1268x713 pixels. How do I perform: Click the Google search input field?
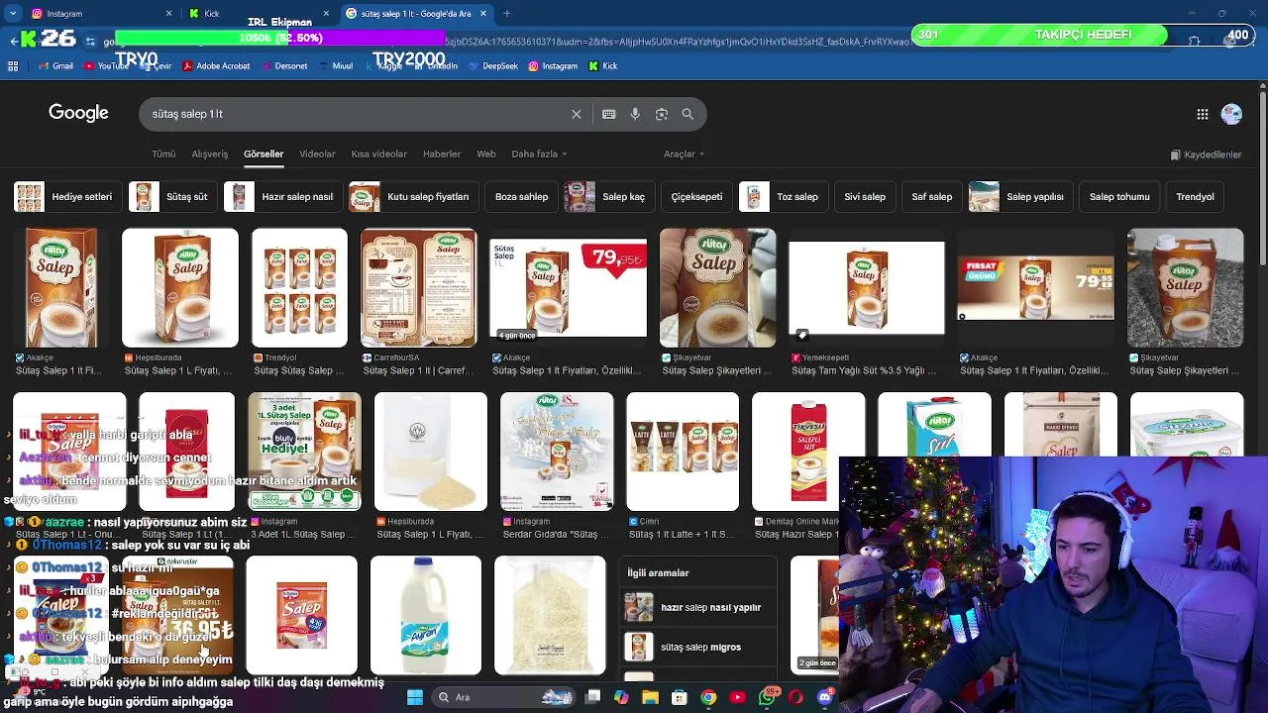click(357, 114)
